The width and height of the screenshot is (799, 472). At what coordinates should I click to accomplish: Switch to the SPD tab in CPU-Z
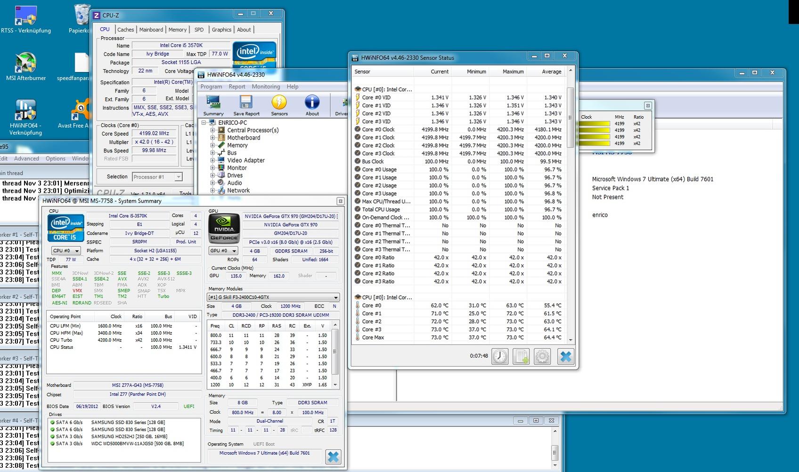click(199, 30)
